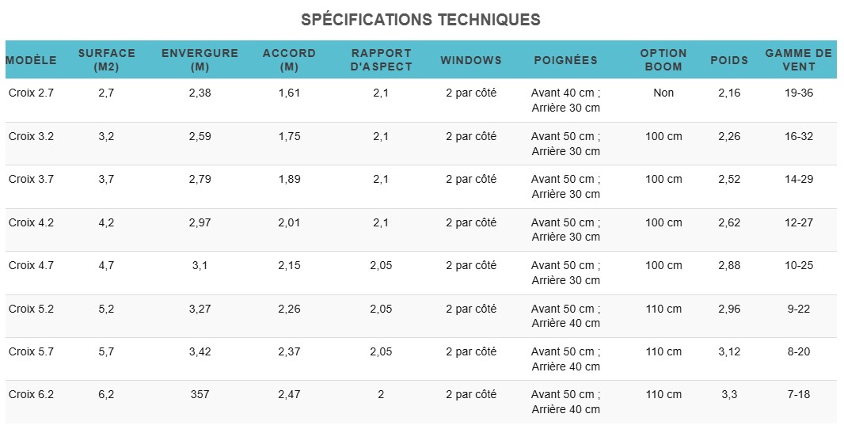Select the GAMME DE VENT header

(x=799, y=59)
